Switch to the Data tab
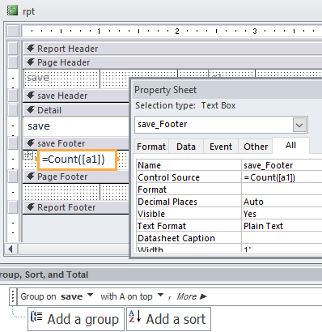 pyautogui.click(x=186, y=147)
